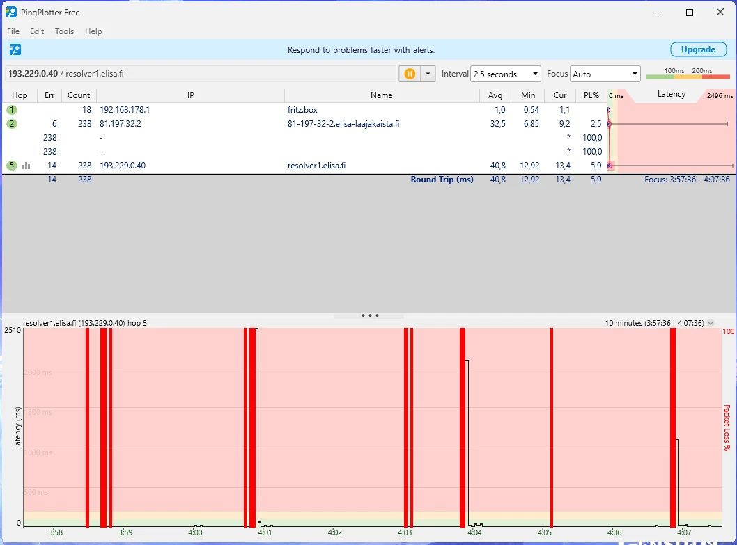Click the hop 2 Avg value 32,5
Screen dimensions: 737x545
[x=498, y=124]
